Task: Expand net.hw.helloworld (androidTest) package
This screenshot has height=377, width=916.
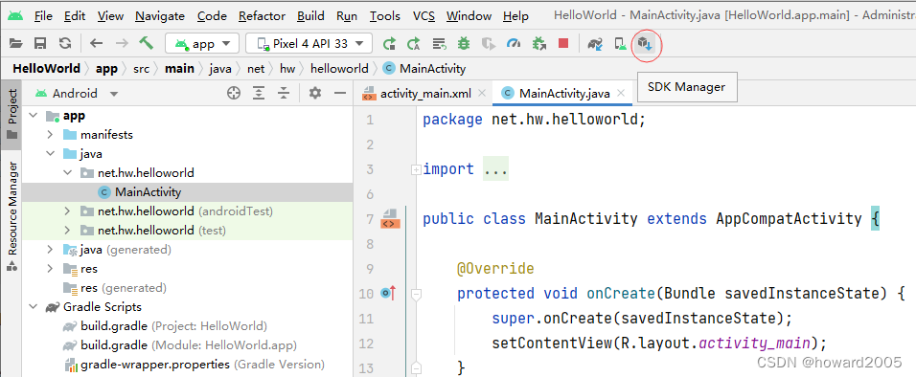Action: click(x=68, y=211)
